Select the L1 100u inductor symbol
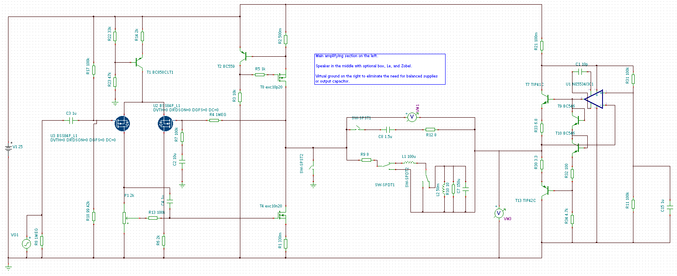Image resolution: width=677 pixels, height=276 pixels. click(408, 162)
